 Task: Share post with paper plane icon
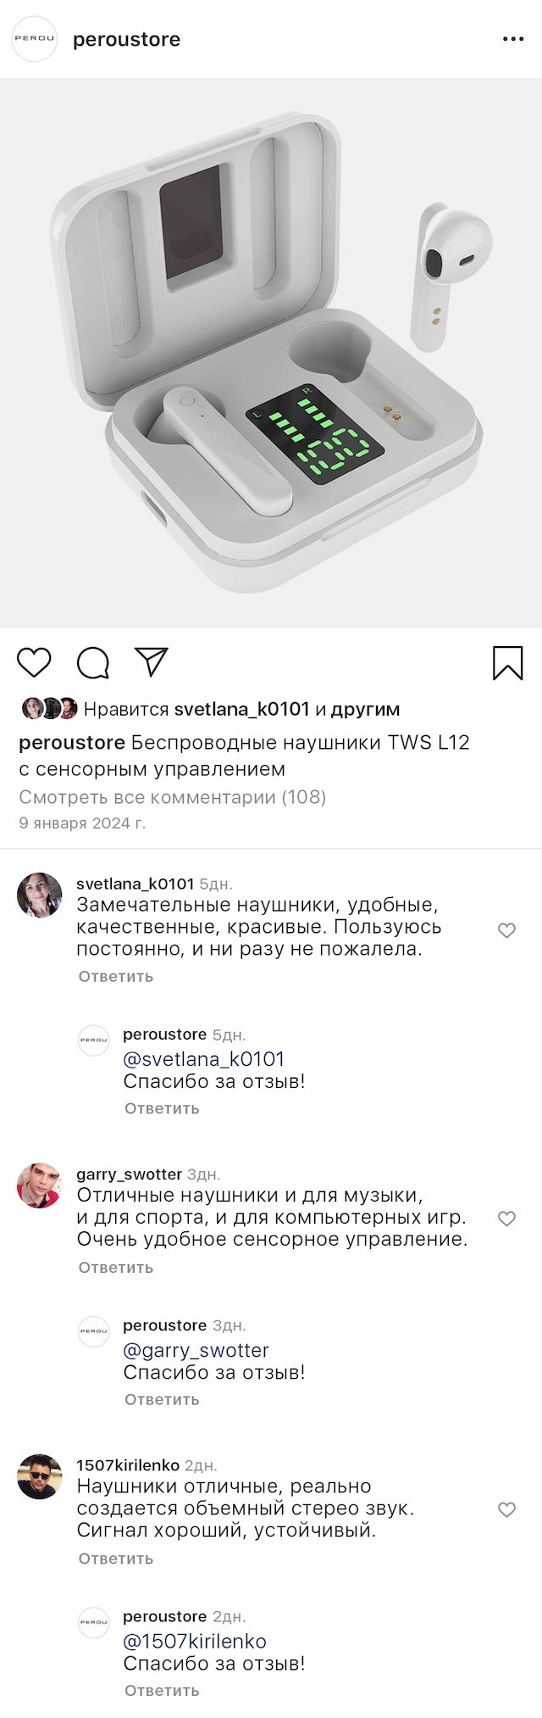[x=152, y=662]
